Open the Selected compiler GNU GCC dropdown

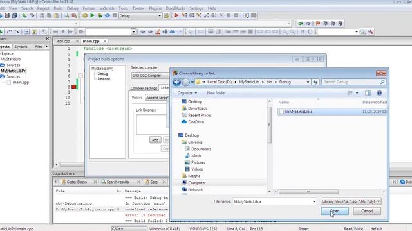[150, 76]
